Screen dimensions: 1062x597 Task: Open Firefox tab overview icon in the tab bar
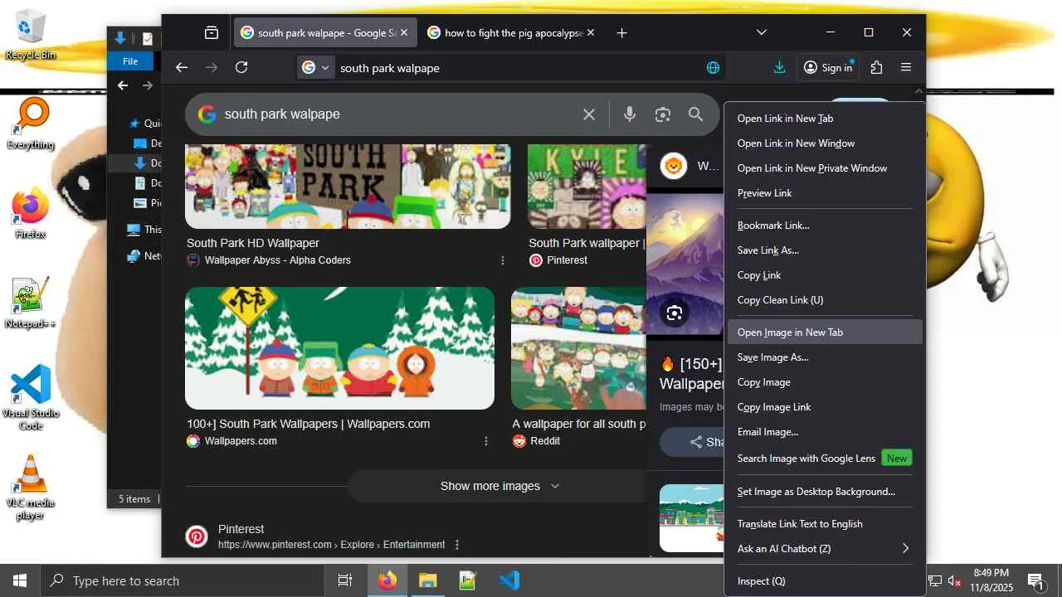click(x=212, y=33)
